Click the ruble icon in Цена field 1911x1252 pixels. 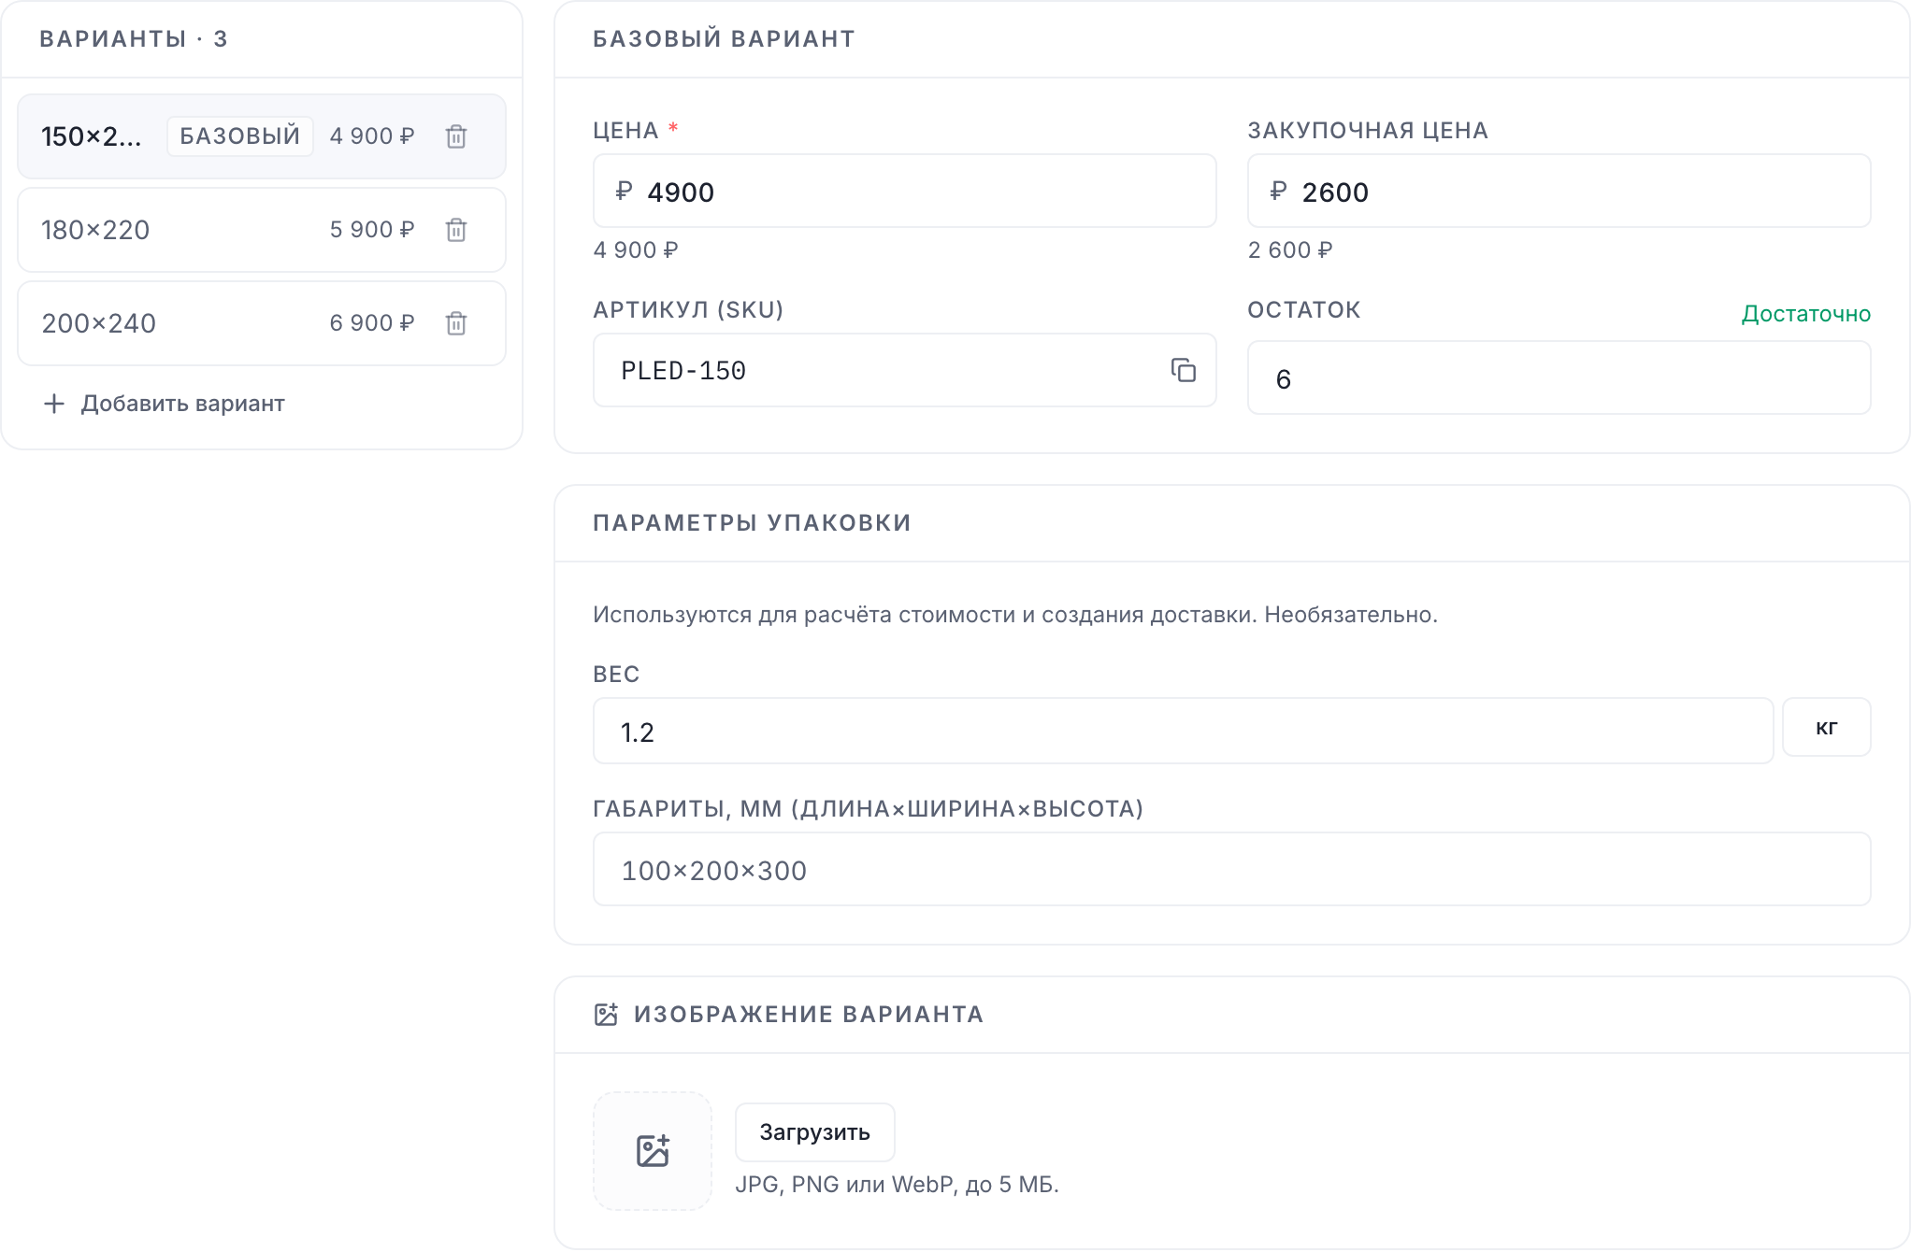click(624, 192)
